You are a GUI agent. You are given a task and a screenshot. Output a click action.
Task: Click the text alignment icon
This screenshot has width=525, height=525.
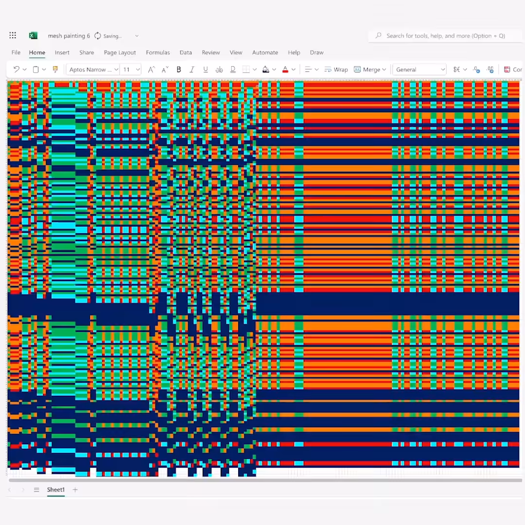[308, 70]
